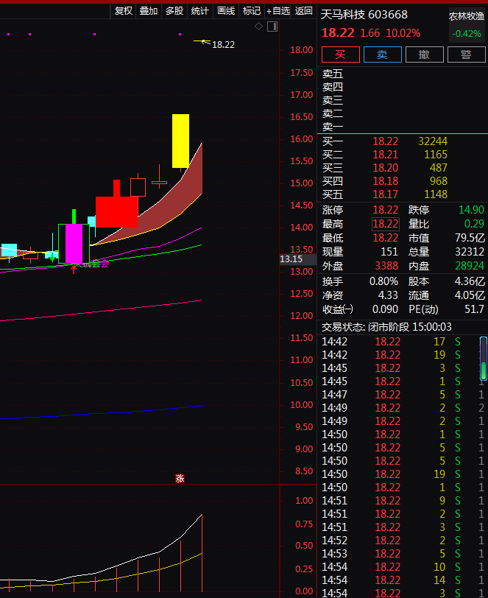Click the 标记 mark tool
The width and height of the screenshot is (488, 598).
pos(252,11)
